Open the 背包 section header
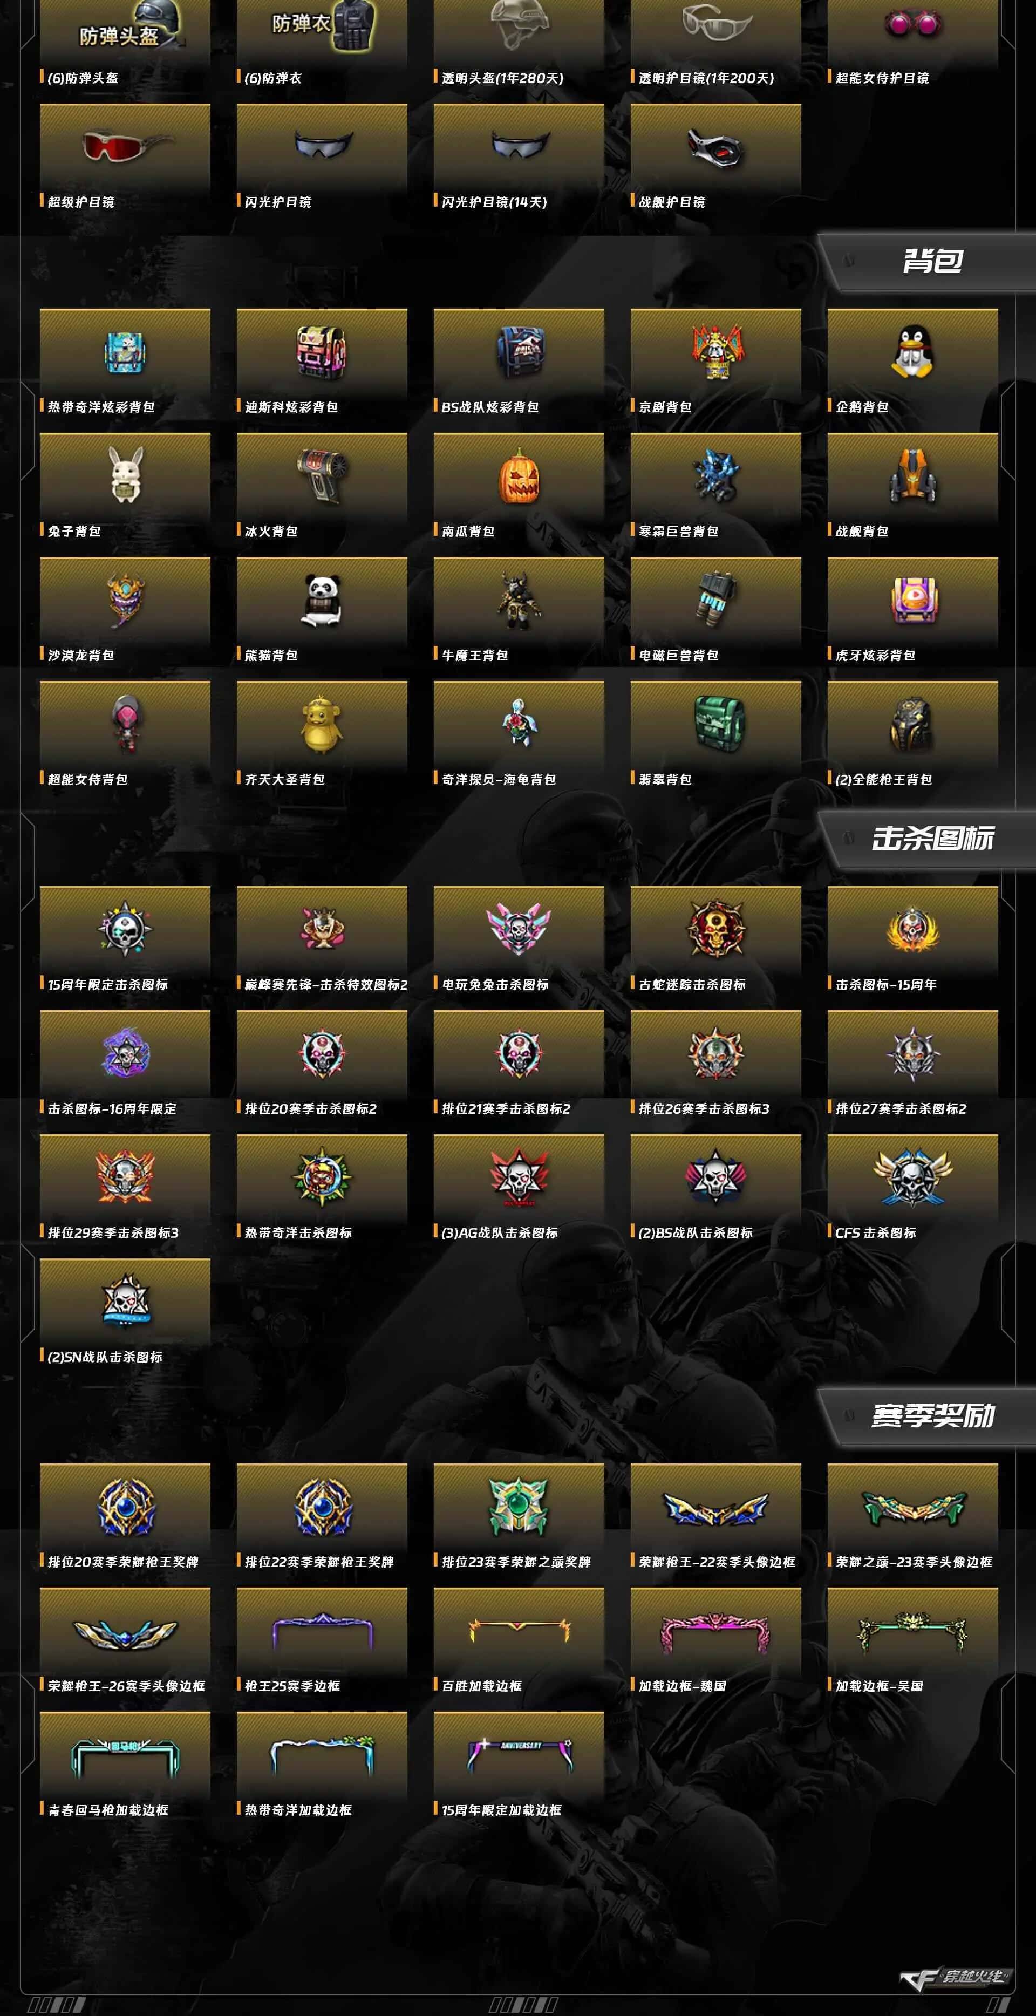The height and width of the screenshot is (2016, 1036). coord(932,261)
